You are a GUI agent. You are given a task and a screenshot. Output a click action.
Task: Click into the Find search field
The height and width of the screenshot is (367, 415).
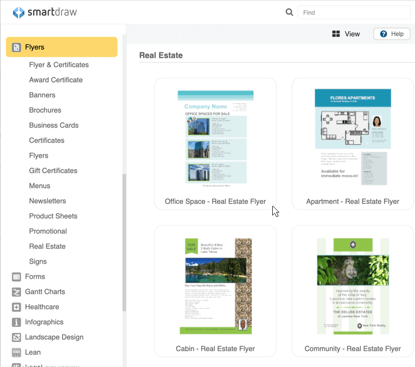pyautogui.click(x=354, y=12)
